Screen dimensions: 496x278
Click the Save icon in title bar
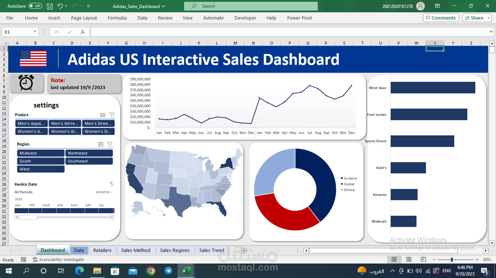point(50,6)
